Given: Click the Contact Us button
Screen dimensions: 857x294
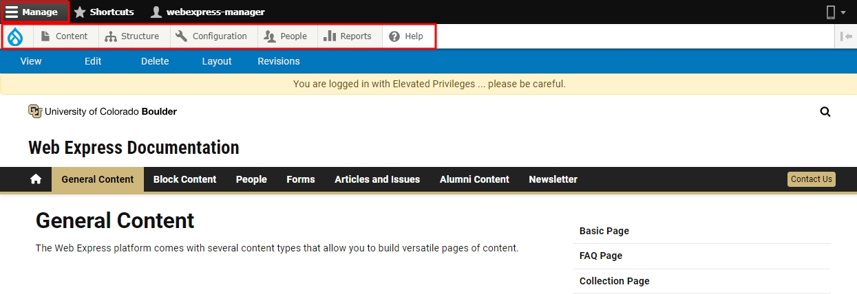Looking at the screenshot, I should pyautogui.click(x=812, y=179).
